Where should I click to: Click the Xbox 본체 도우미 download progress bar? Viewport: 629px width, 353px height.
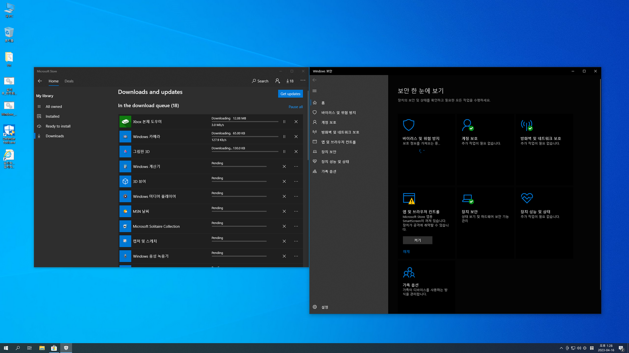(245, 121)
